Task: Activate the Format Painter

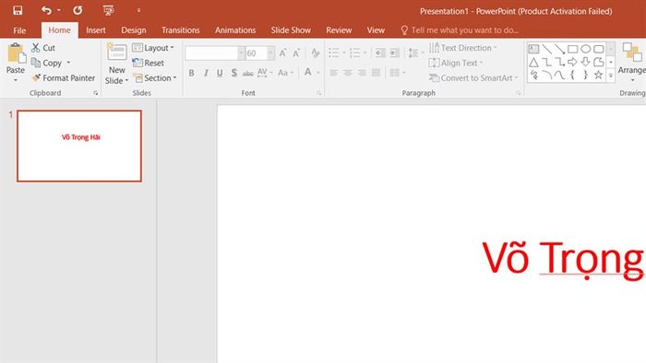Action: [64, 77]
